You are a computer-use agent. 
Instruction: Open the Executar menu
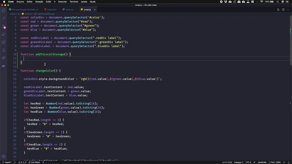point(63,2)
